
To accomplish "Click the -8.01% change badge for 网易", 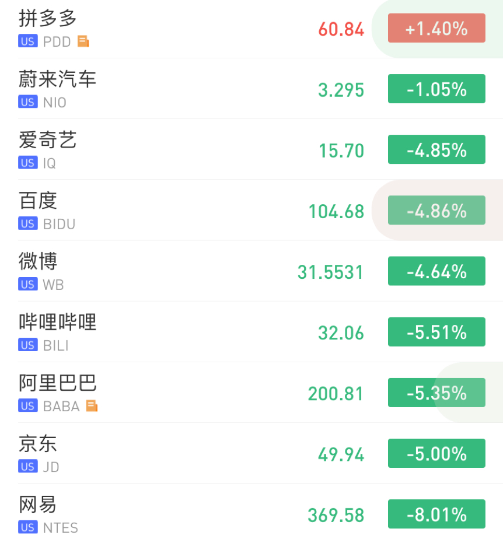I will [x=436, y=514].
